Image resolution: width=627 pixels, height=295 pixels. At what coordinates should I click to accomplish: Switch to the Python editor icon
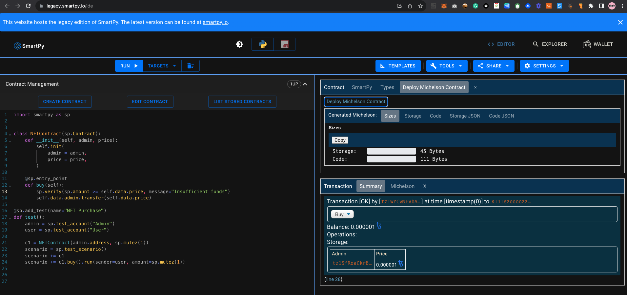pos(263,44)
